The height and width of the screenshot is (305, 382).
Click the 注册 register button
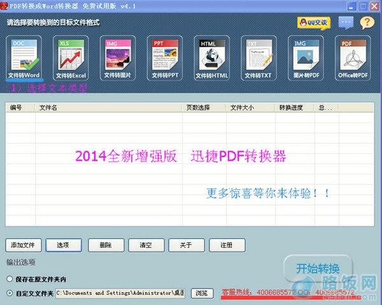[227, 245]
